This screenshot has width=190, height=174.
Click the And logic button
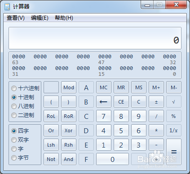69,159
